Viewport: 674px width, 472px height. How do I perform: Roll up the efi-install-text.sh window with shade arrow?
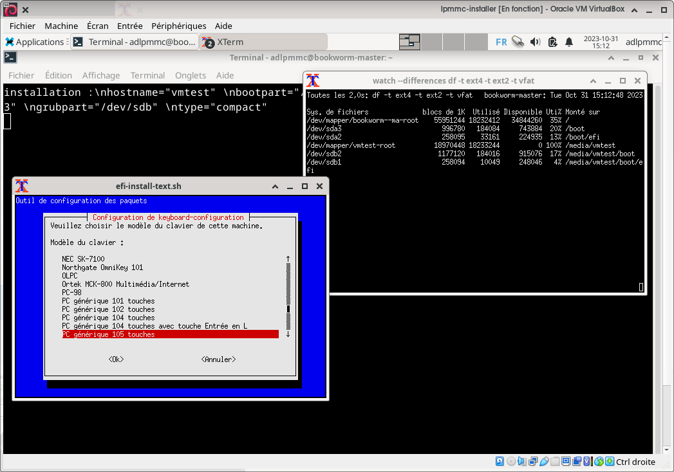click(276, 186)
